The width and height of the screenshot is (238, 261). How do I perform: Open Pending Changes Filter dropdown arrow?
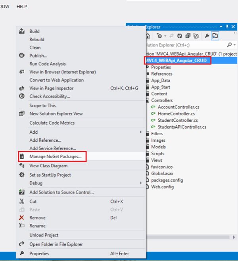click(x=165, y=36)
